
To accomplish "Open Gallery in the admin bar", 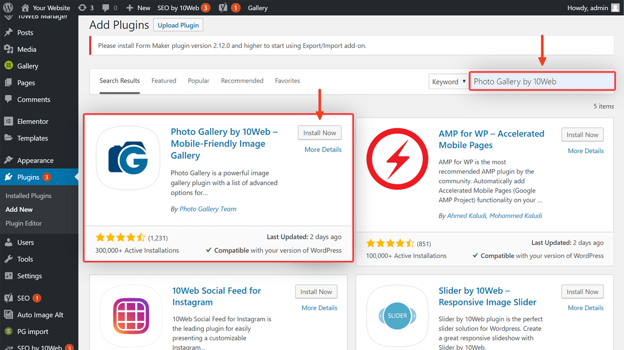I will tap(258, 8).
